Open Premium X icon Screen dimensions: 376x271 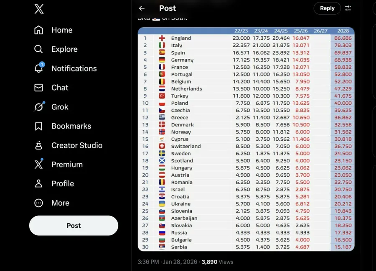click(x=38, y=165)
